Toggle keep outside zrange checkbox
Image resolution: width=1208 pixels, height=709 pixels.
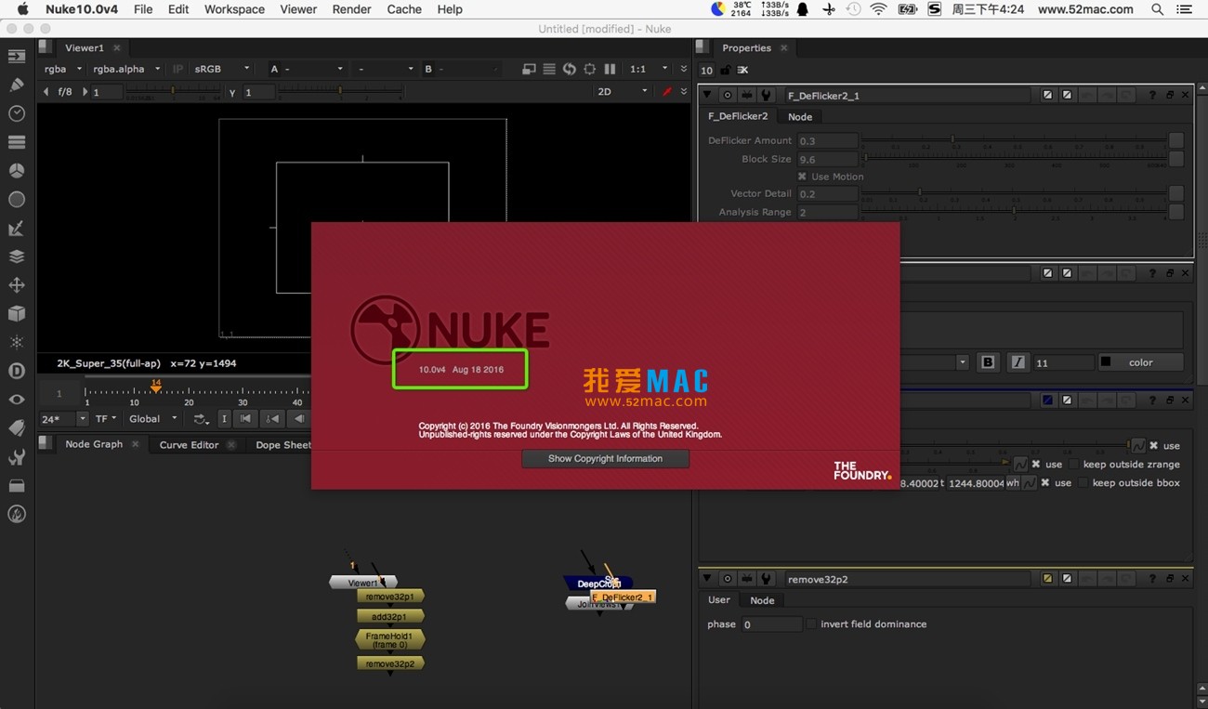1074,464
